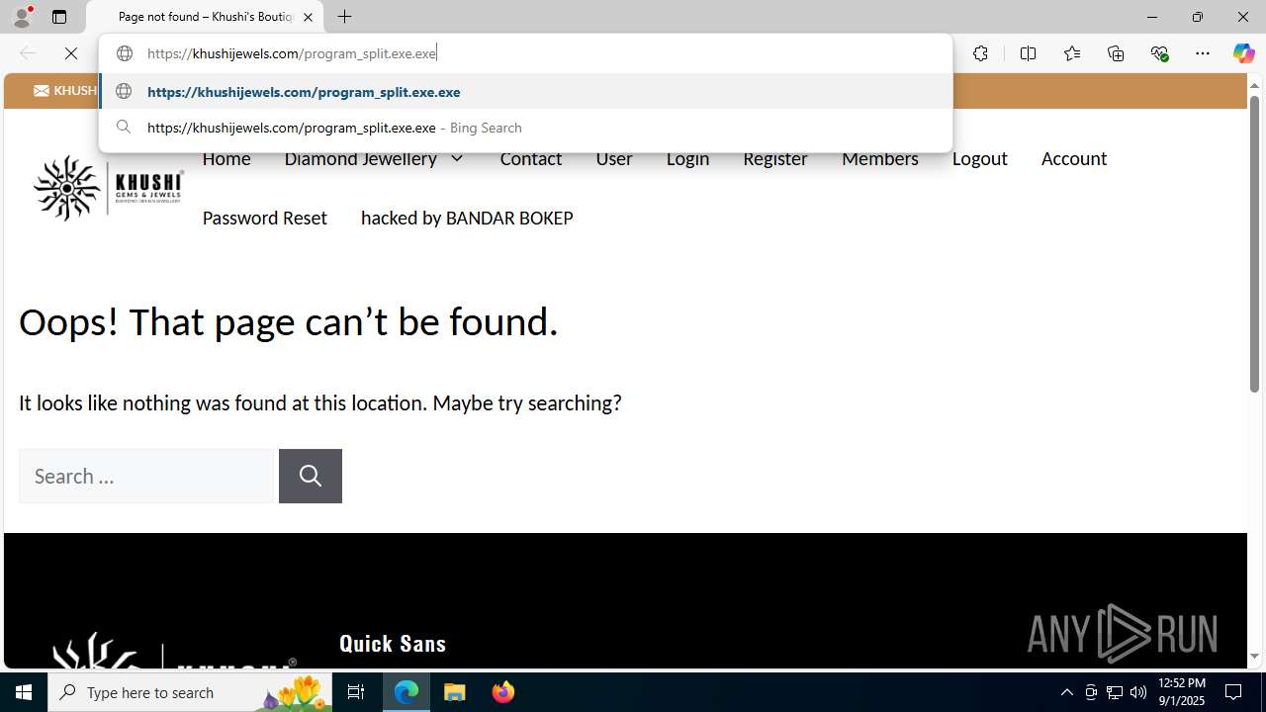Open the taskbar clock and date
Image resolution: width=1266 pixels, height=712 pixels.
1181,692
